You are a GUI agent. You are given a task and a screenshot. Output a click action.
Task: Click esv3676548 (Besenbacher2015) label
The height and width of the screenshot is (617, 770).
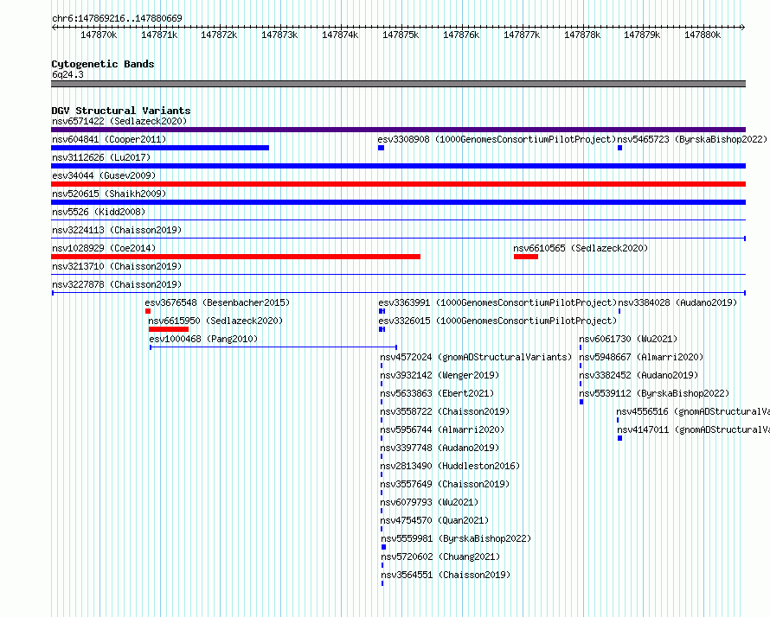click(217, 302)
